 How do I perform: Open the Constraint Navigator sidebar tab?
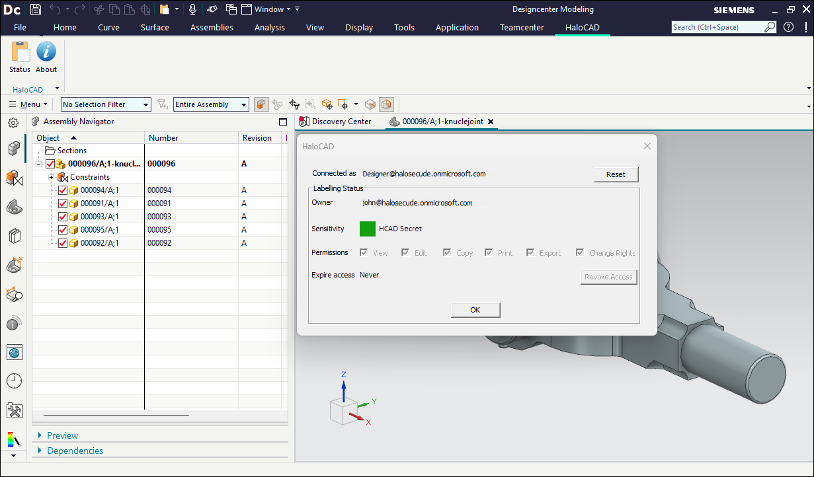14,178
